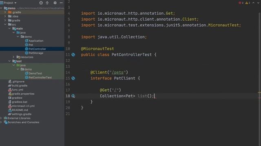Click the gutter icon on line 15

[x=73, y=78]
